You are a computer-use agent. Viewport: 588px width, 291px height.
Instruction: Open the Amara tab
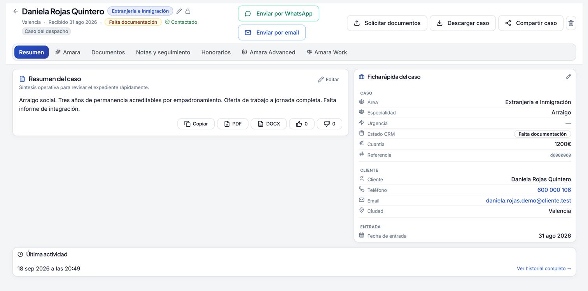pyautogui.click(x=68, y=52)
